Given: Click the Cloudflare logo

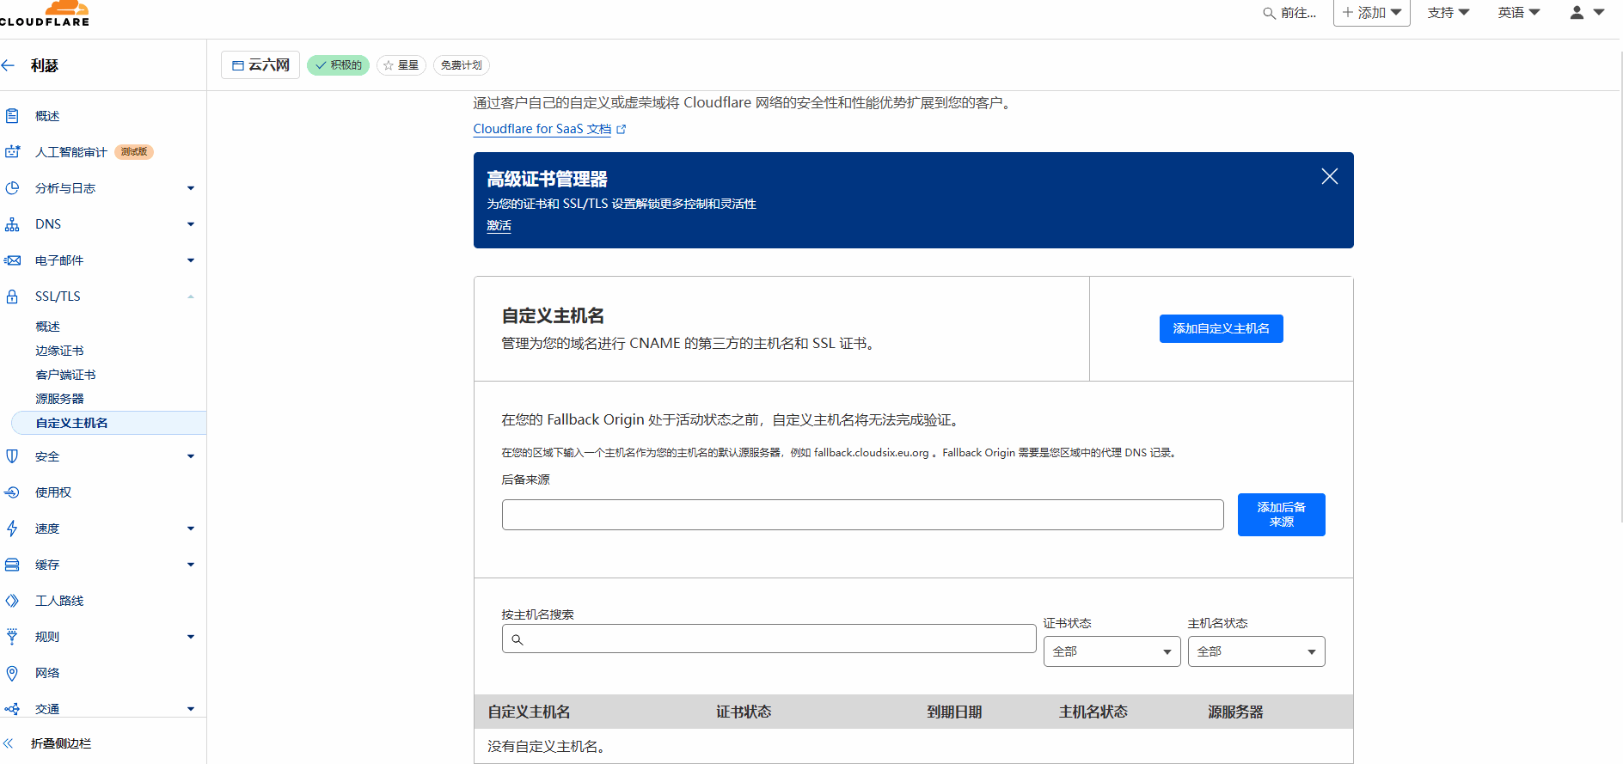Looking at the screenshot, I should 45,14.
